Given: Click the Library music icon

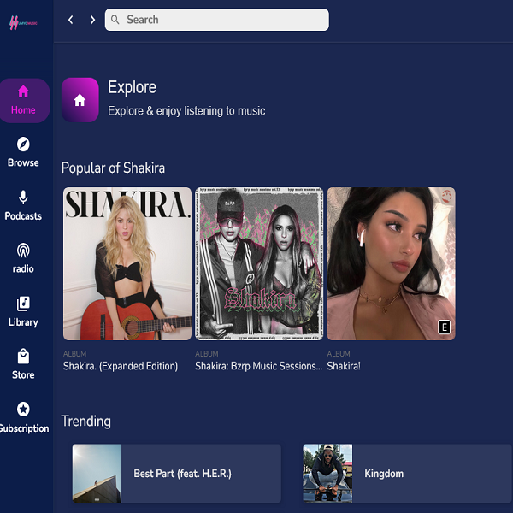Looking at the screenshot, I should 23,304.
